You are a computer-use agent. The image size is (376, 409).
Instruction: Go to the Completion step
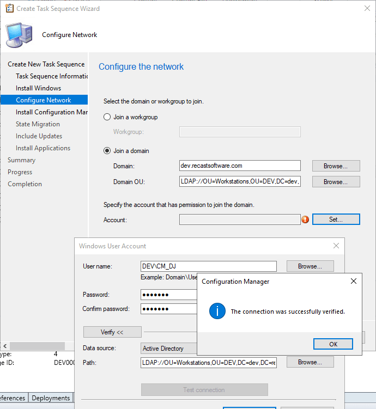coord(25,184)
